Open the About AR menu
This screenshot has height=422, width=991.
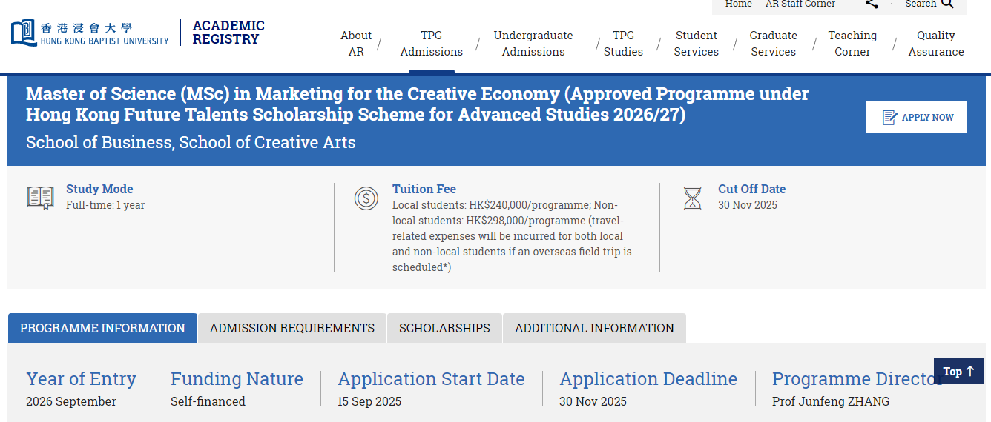356,44
